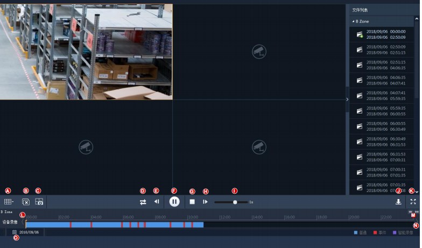
Task: Click clip icon of 05:59:35 recording
Action: click(360, 111)
